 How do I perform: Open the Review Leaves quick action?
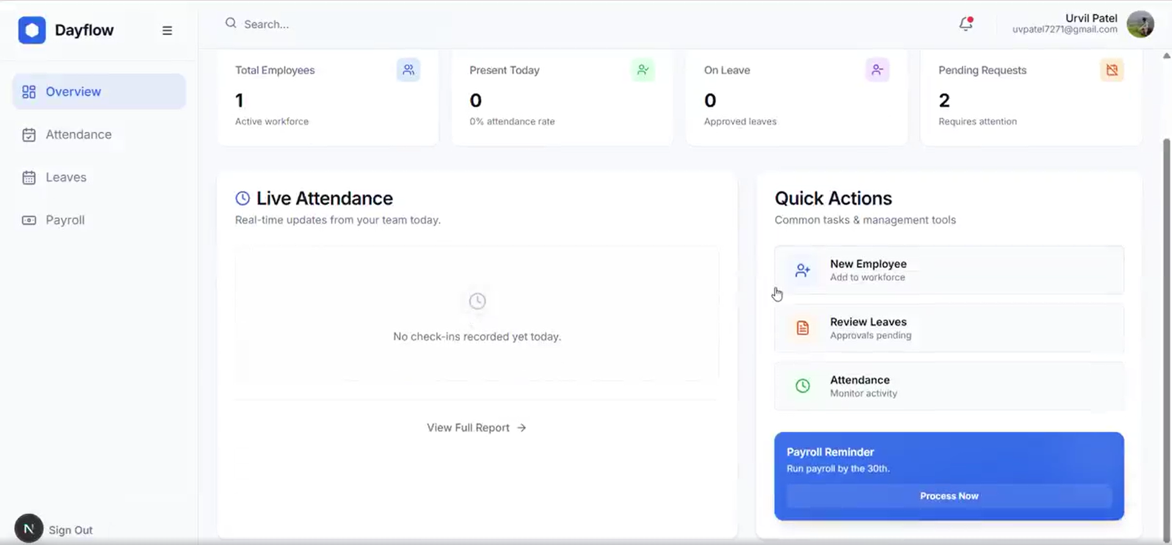point(948,328)
